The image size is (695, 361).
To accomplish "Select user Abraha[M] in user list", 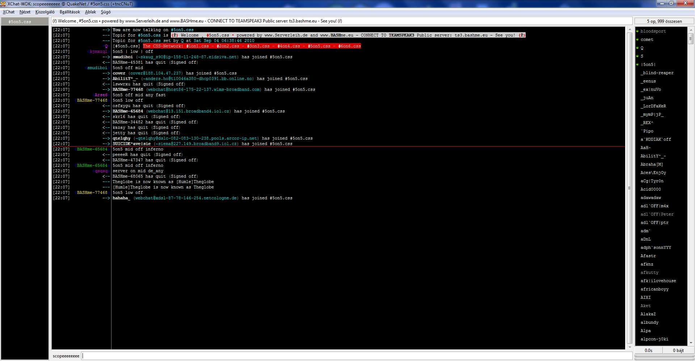I will (x=652, y=164).
